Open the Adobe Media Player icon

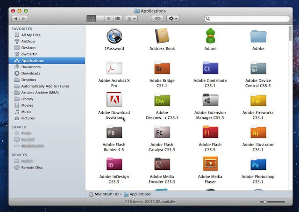pyautogui.click(x=210, y=164)
